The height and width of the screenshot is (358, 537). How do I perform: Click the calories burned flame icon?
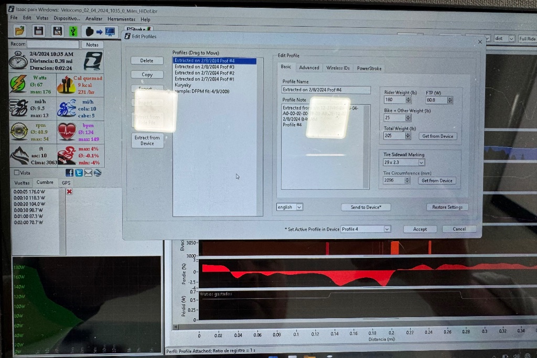66,84
